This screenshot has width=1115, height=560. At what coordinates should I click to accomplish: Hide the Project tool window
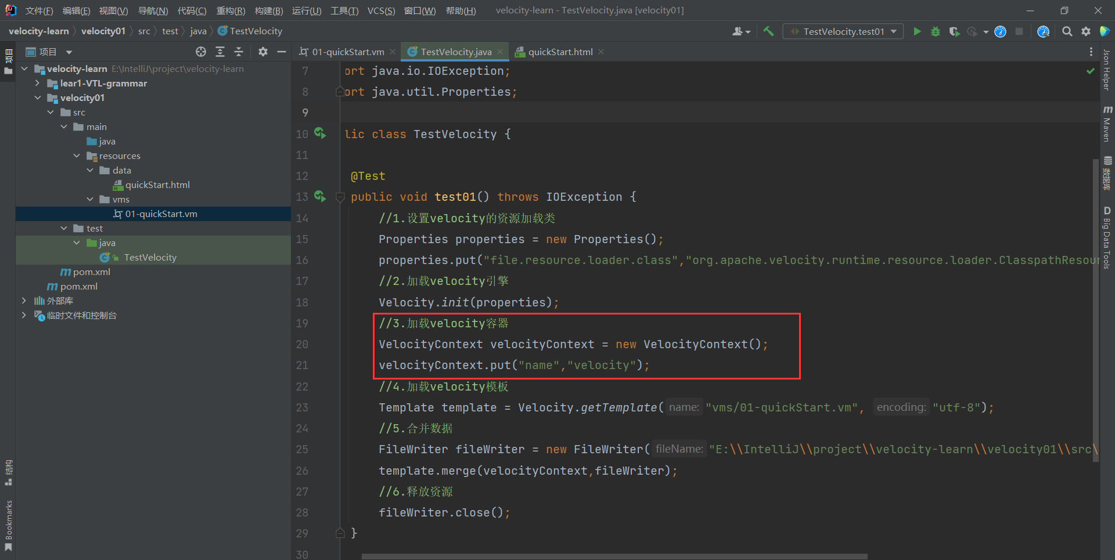click(282, 52)
